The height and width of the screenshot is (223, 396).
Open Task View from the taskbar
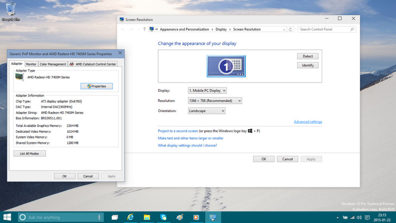pyautogui.click(x=115, y=217)
